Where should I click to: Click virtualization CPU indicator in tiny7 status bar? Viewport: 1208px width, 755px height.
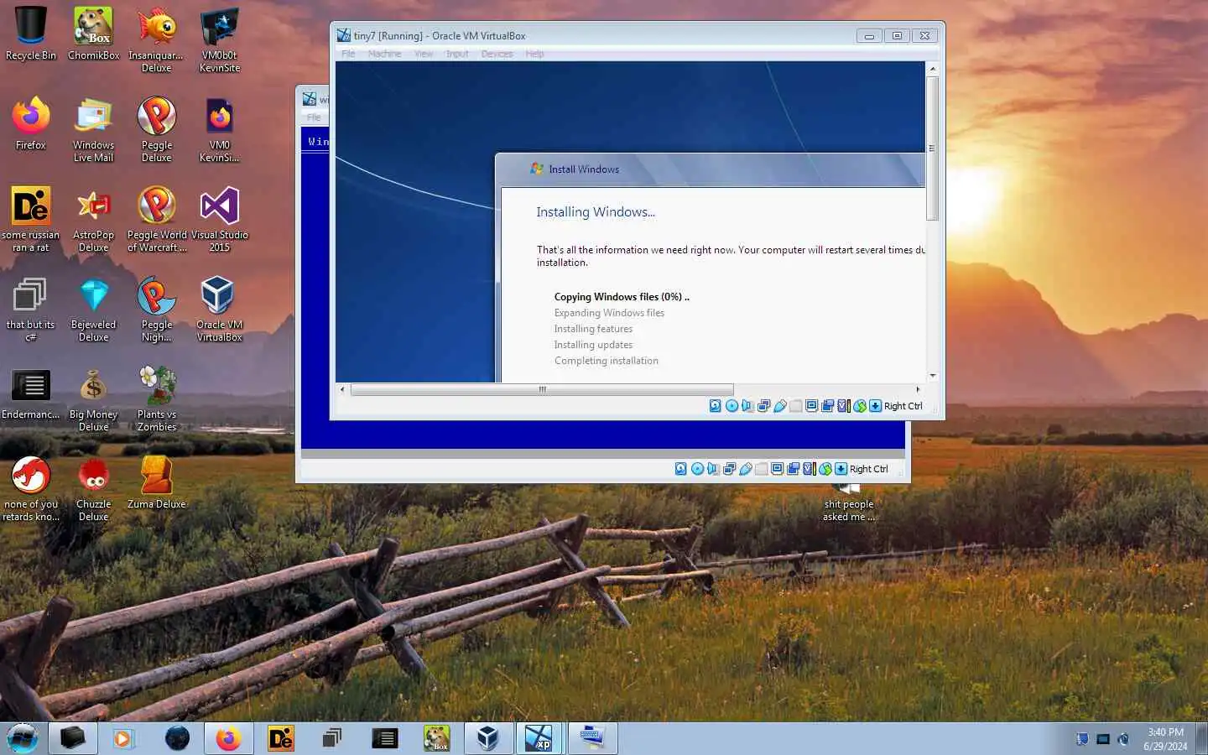coord(844,406)
